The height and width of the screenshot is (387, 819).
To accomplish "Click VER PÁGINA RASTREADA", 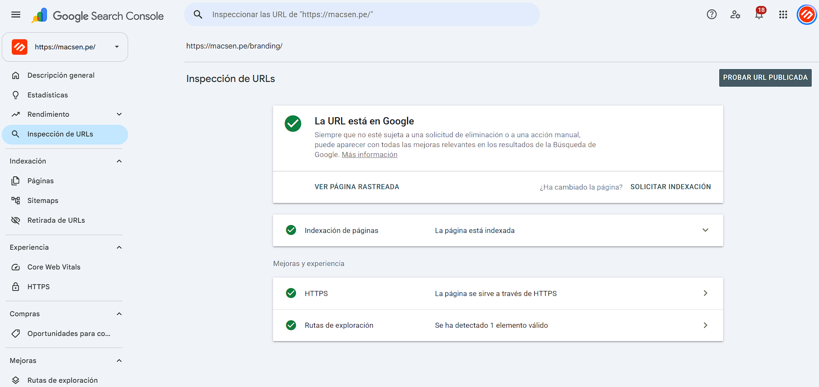I will click(x=357, y=187).
